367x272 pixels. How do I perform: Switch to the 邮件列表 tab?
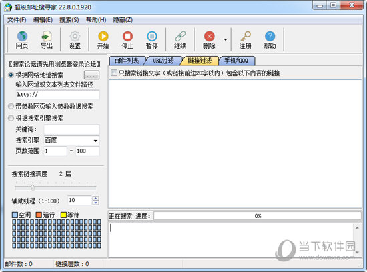click(127, 61)
